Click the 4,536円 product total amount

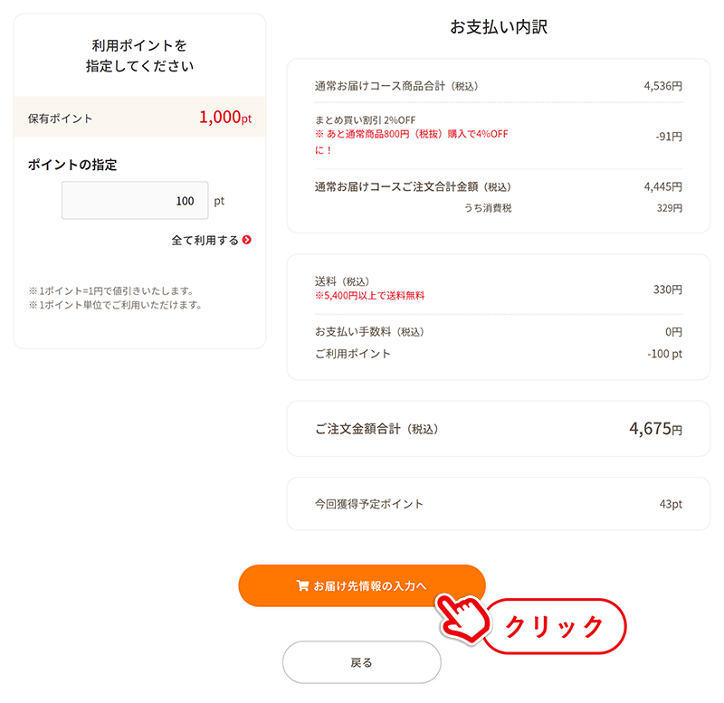(x=663, y=86)
